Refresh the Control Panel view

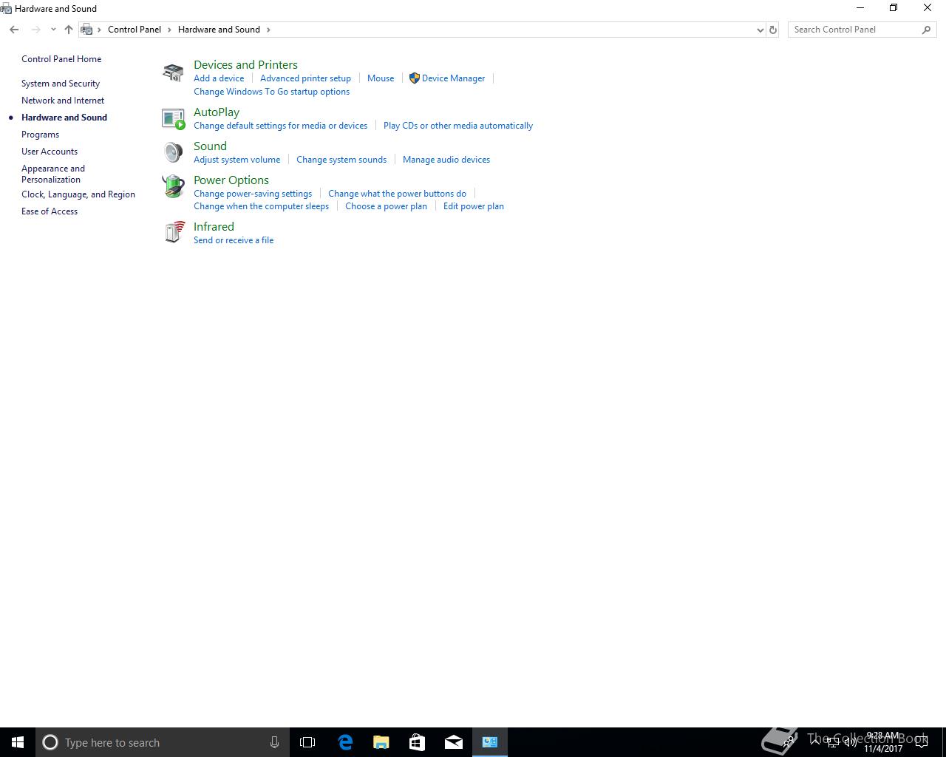773,30
